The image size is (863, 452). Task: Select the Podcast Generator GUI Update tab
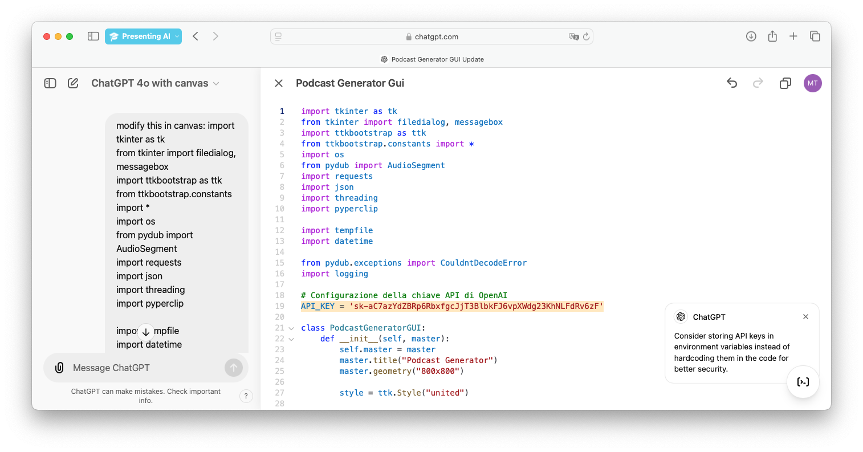tap(431, 59)
